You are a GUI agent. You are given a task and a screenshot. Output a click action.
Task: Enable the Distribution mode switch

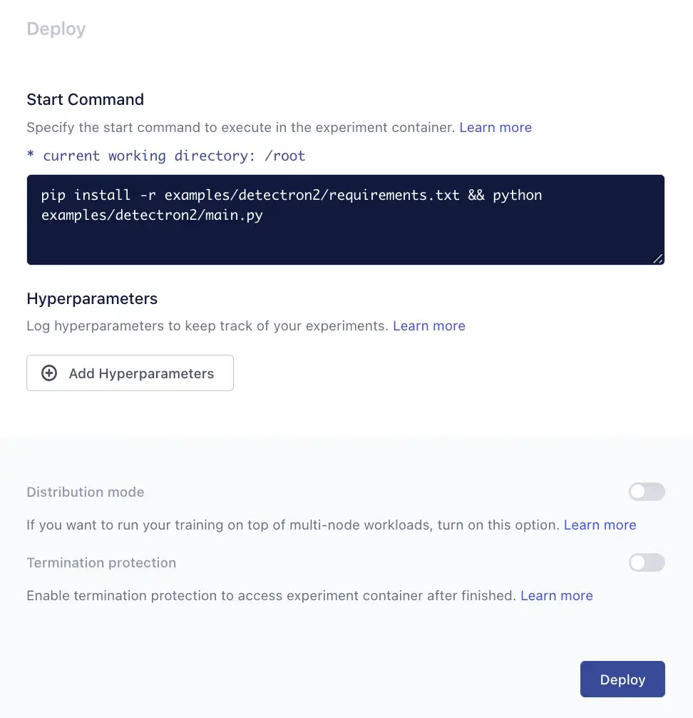click(x=646, y=492)
